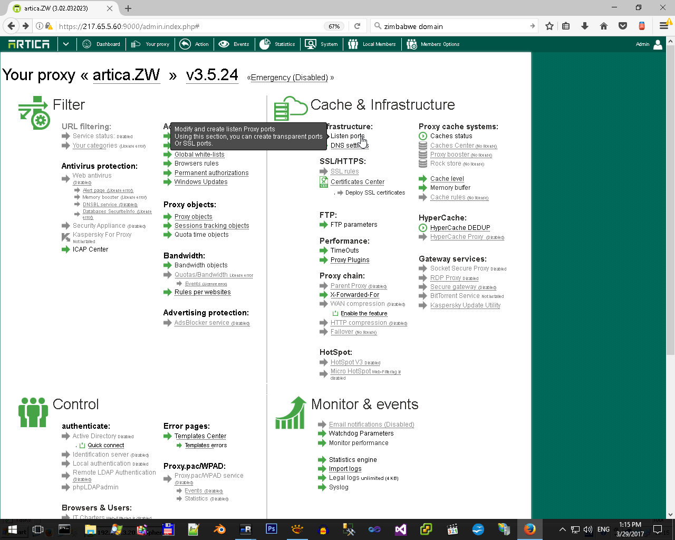
Task: Show bookmarks list icon in toolbar
Action: (566, 26)
